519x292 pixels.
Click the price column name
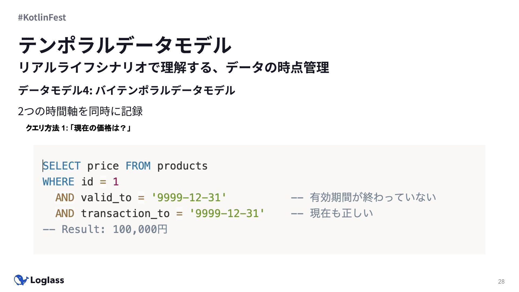coord(103,166)
